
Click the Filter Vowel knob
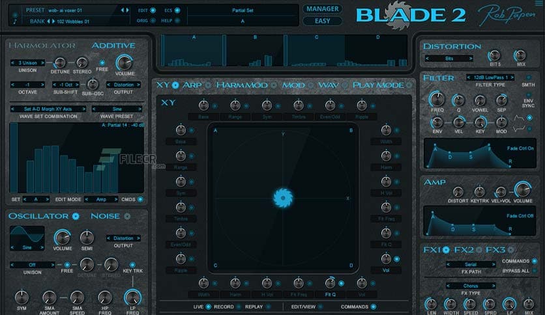coord(480,101)
